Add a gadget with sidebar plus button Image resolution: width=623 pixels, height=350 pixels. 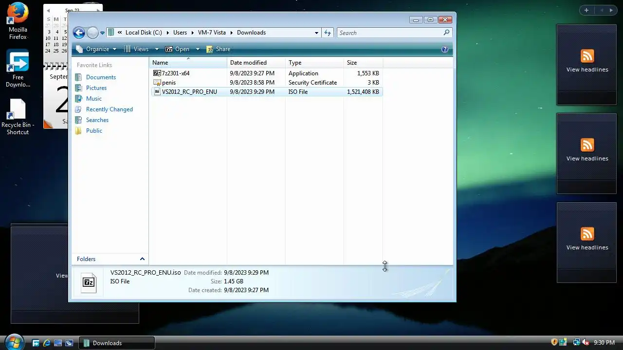pyautogui.click(x=586, y=10)
